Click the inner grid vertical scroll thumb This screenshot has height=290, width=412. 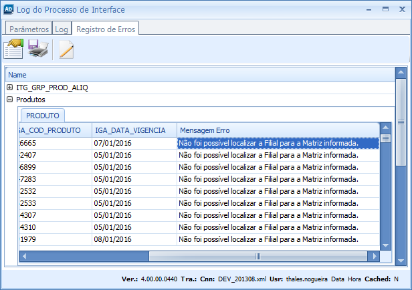point(385,138)
